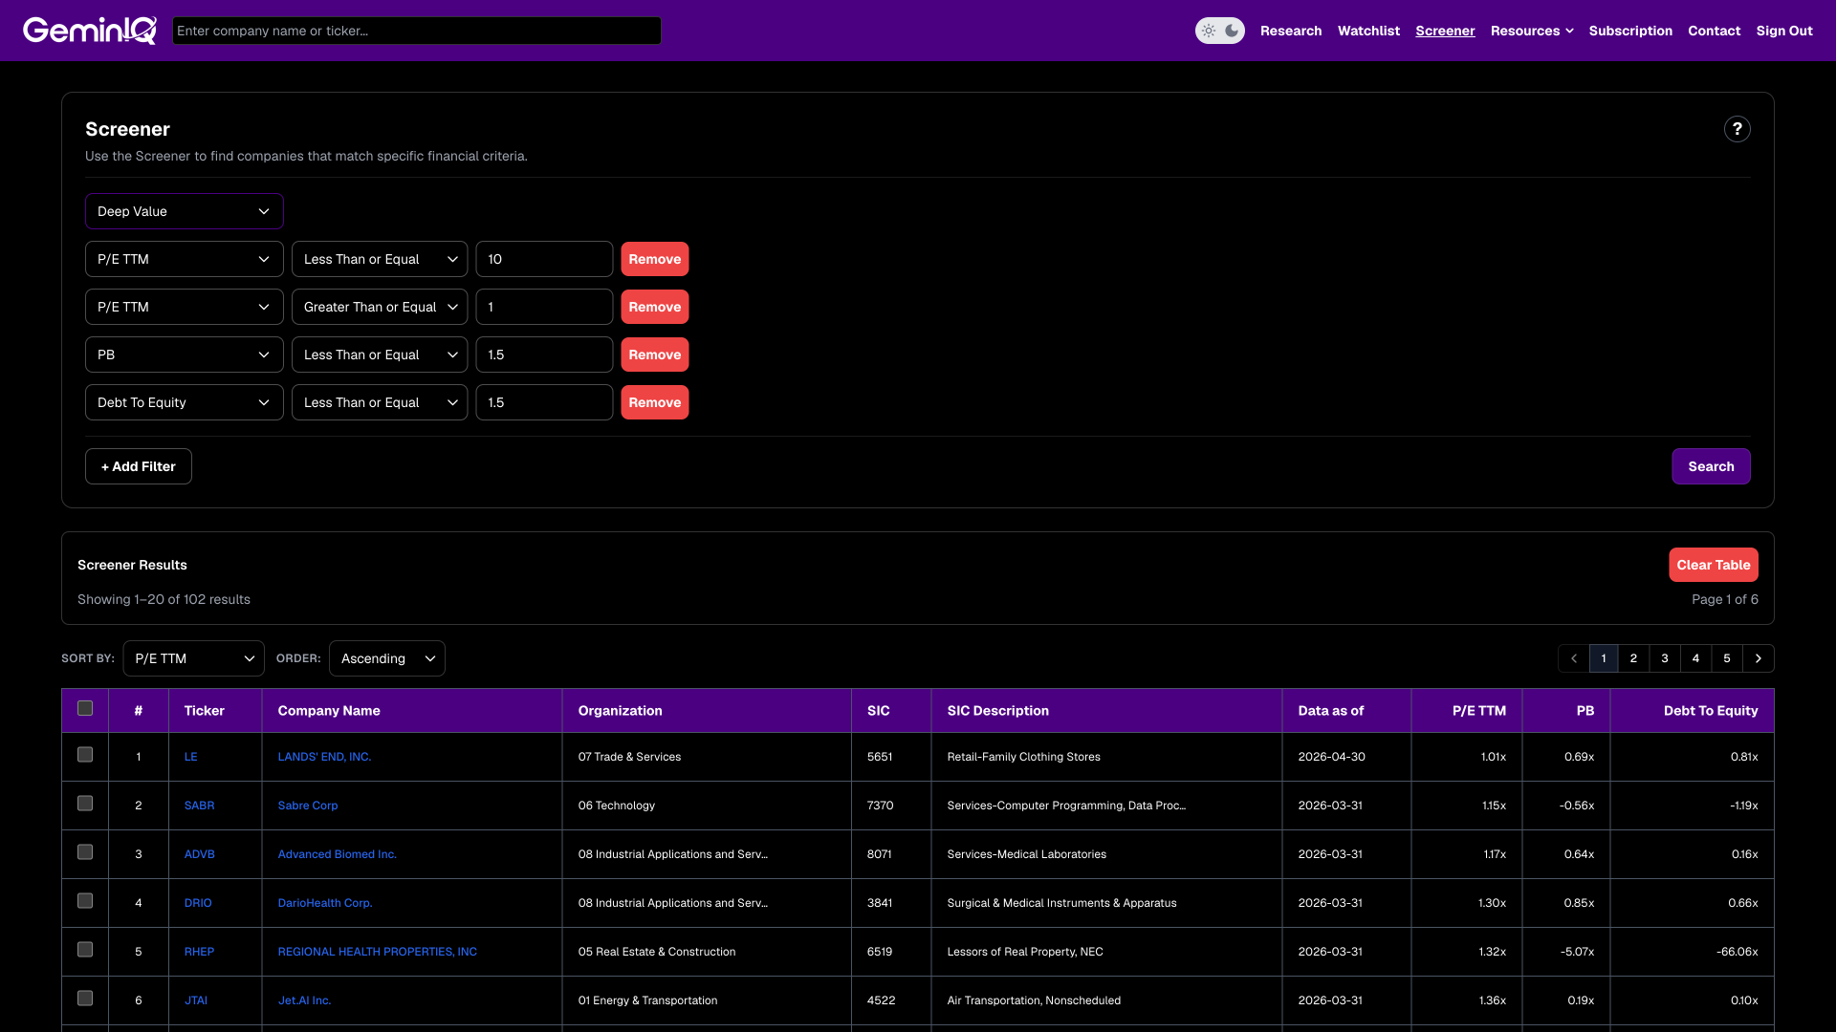Remove the P/E TTM ≥ 1 filter
1836x1032 pixels.
[655, 307]
